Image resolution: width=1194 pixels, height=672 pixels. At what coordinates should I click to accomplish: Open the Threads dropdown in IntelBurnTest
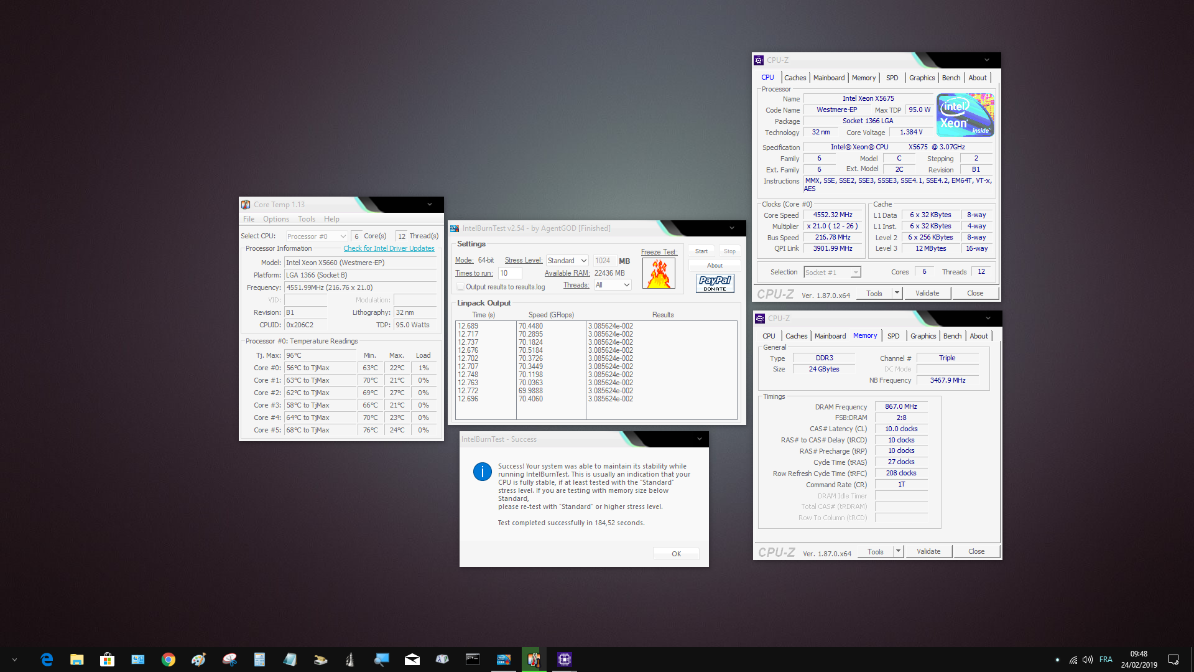(613, 284)
